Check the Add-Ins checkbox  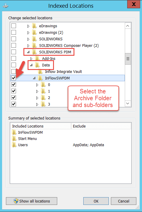tap(14, 58)
